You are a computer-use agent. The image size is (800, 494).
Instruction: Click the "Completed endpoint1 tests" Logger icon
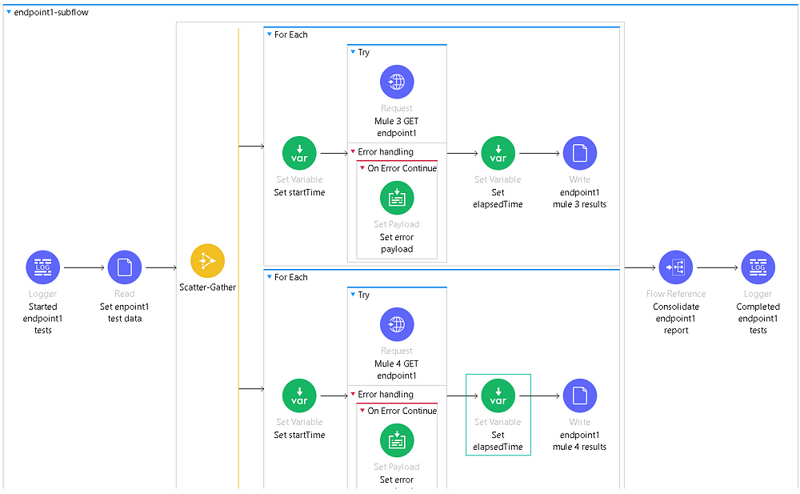[x=758, y=267]
